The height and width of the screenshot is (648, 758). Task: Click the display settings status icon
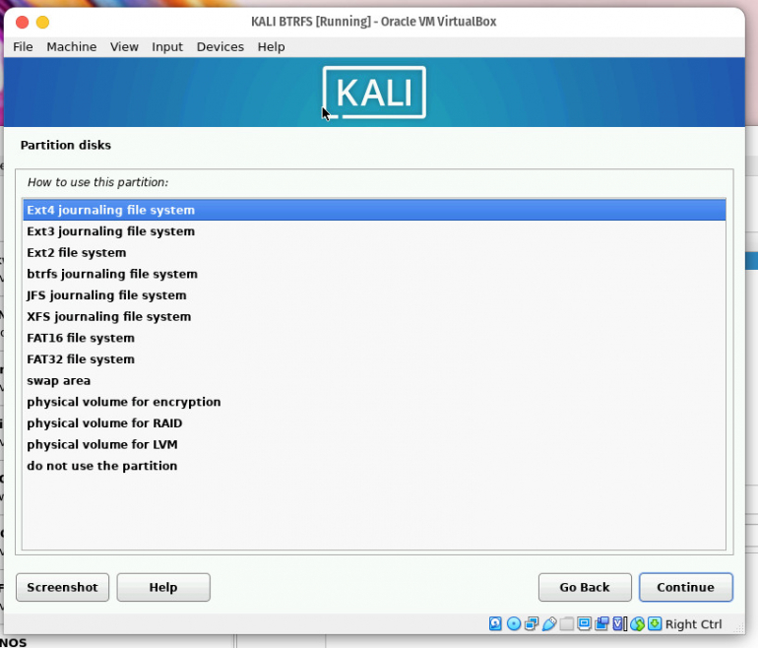[x=584, y=623]
